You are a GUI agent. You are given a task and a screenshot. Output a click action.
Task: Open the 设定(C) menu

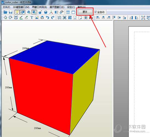[x=71, y=7]
